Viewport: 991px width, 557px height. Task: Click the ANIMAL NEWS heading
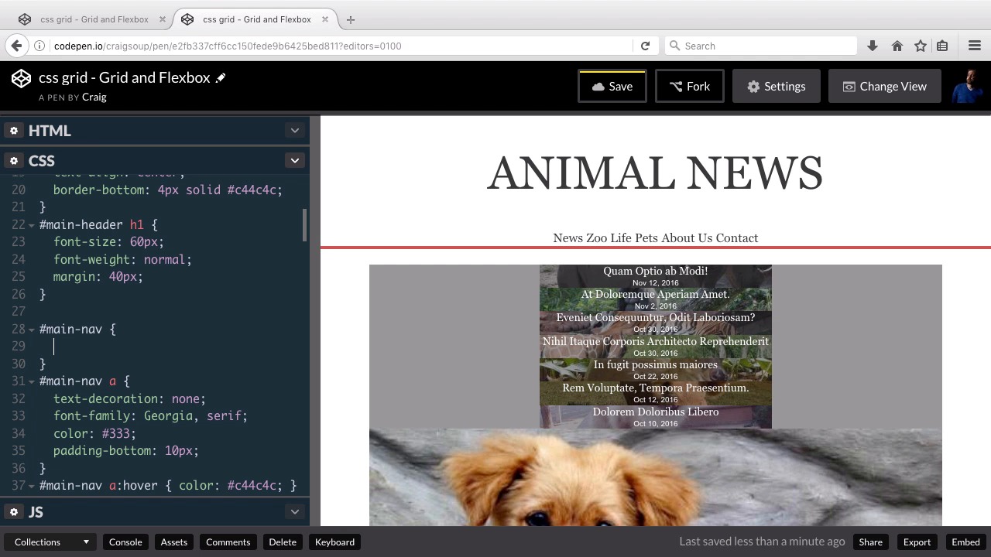point(655,173)
